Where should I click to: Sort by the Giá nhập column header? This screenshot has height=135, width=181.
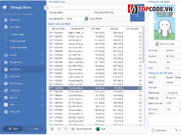pos(96,29)
